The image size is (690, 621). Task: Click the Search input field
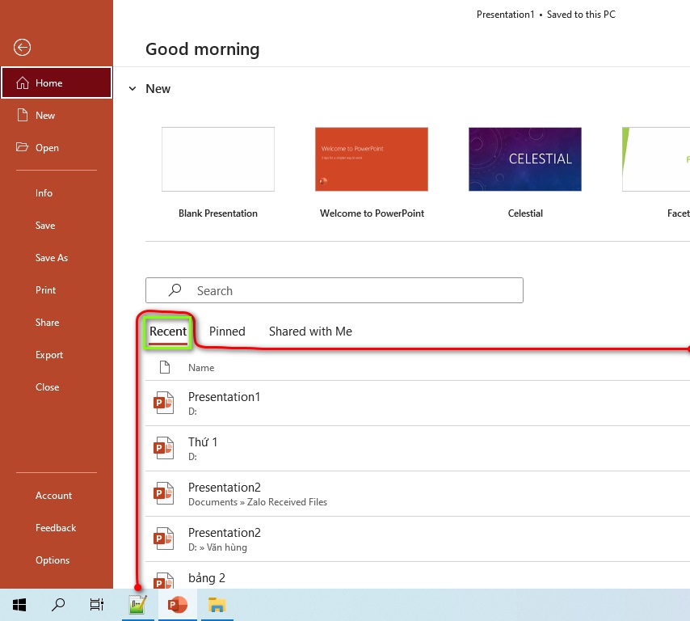(334, 290)
